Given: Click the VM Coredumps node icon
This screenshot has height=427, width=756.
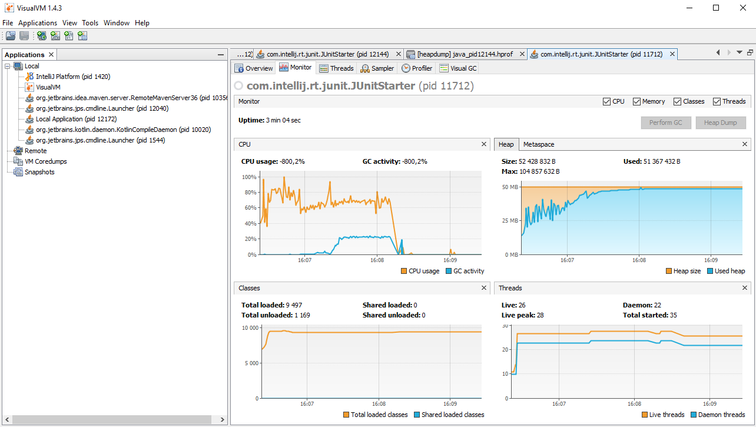Looking at the screenshot, I should (x=18, y=161).
